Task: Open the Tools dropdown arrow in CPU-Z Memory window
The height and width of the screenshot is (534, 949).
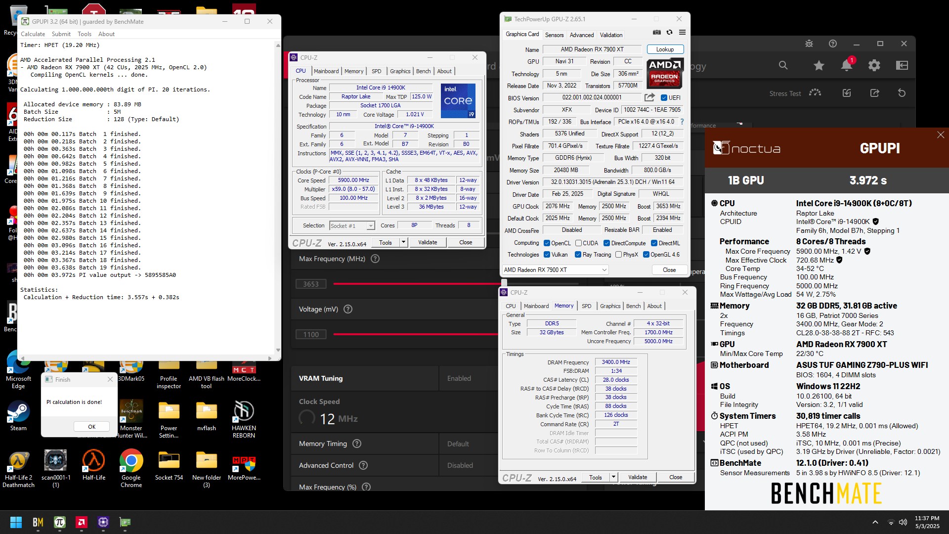Action: [x=613, y=477]
